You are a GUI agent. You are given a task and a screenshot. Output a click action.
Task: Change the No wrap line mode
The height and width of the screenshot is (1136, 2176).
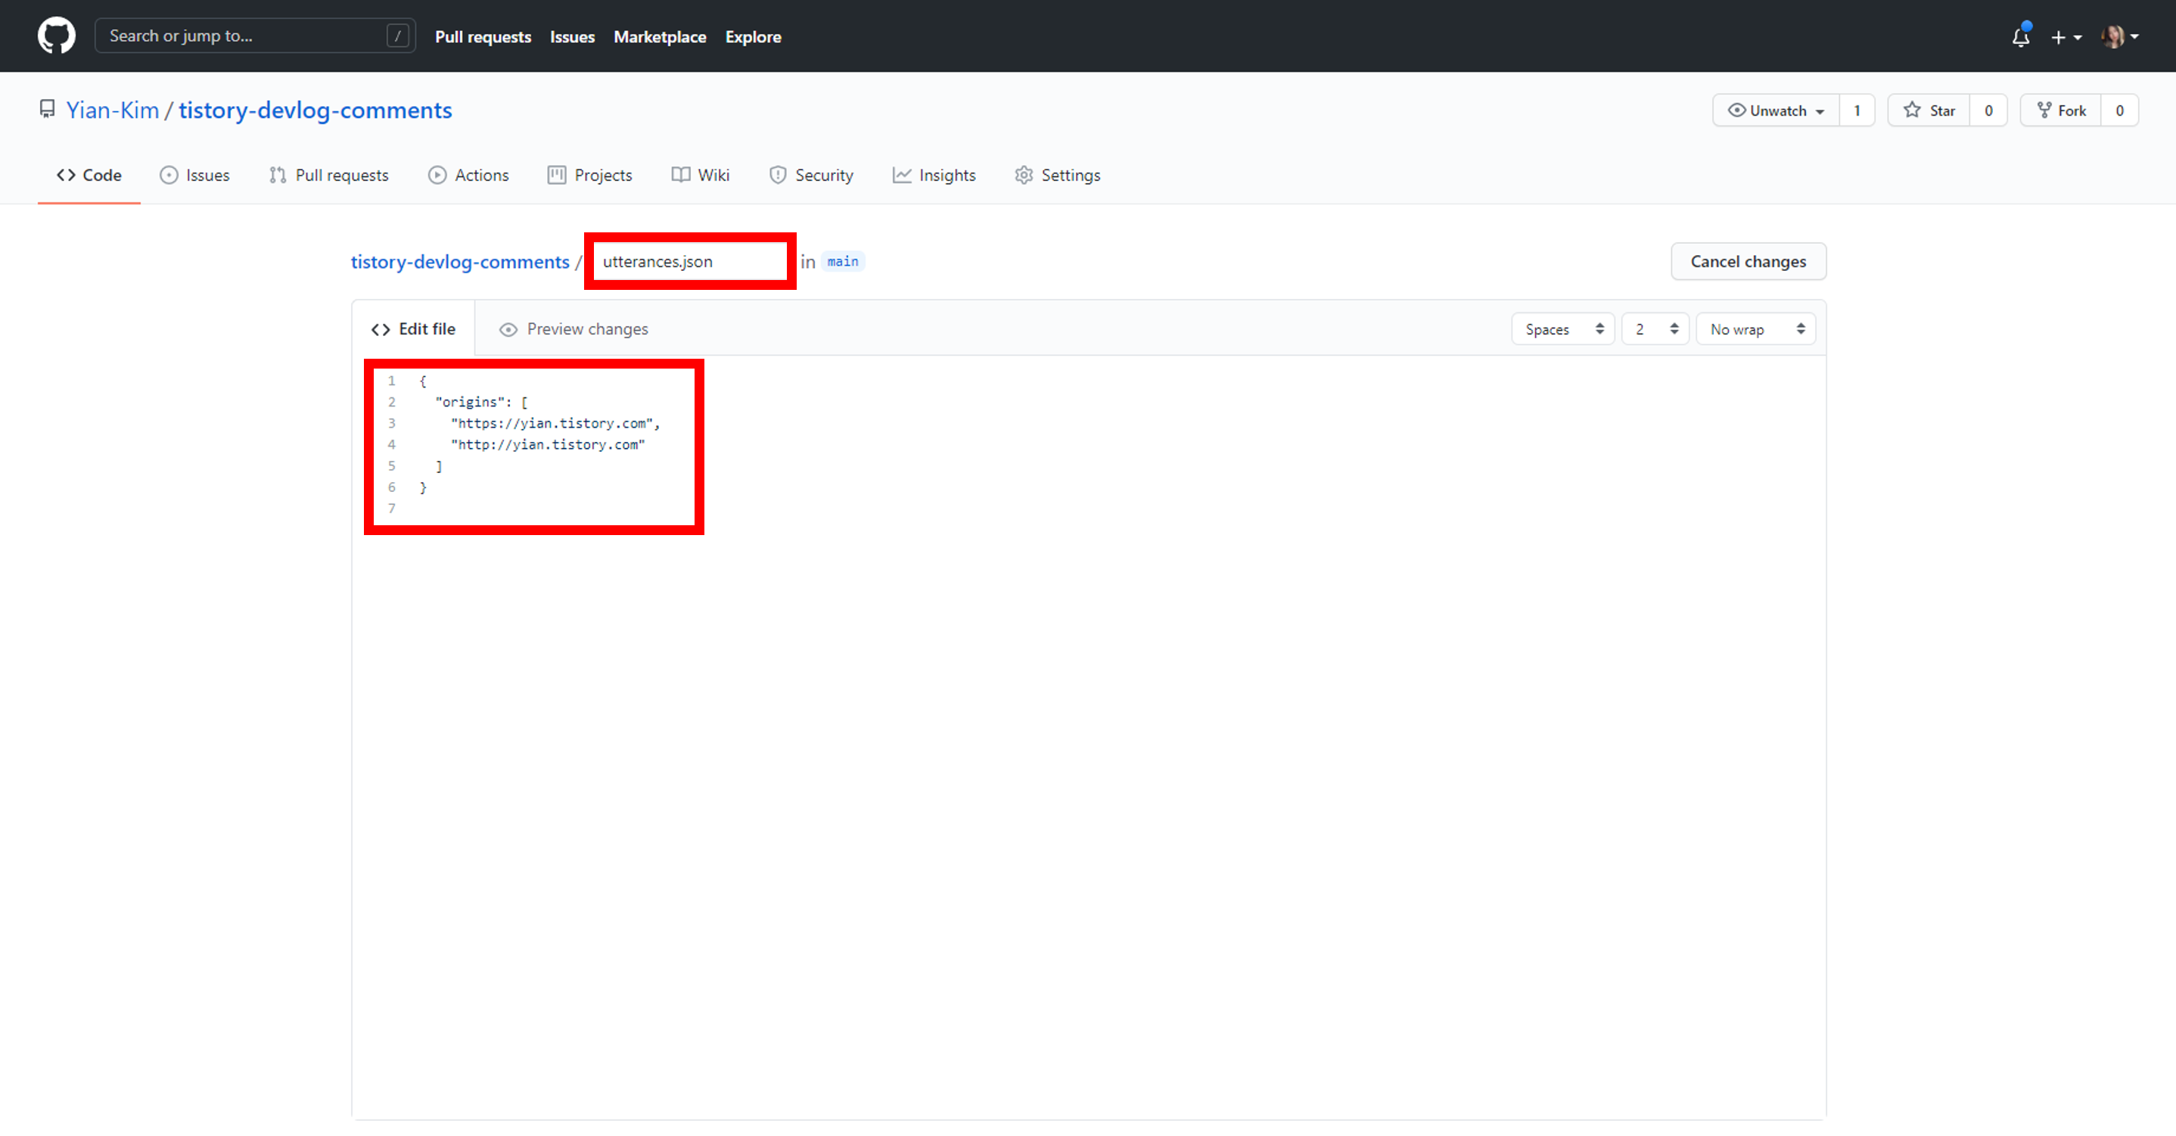pyautogui.click(x=1755, y=330)
